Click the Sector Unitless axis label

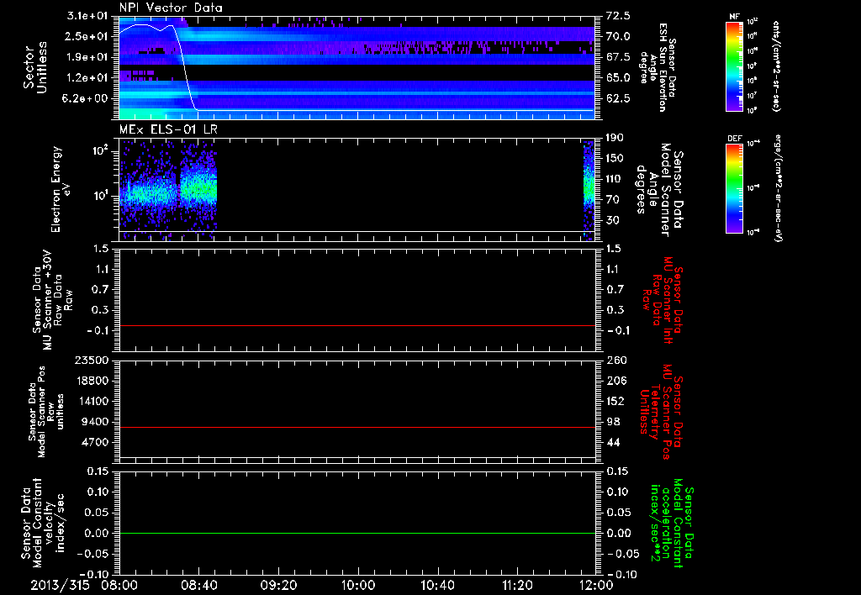tap(34, 67)
